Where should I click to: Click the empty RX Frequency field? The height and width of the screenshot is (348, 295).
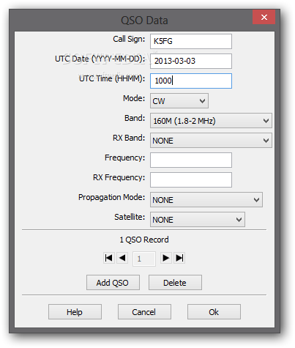click(x=191, y=179)
